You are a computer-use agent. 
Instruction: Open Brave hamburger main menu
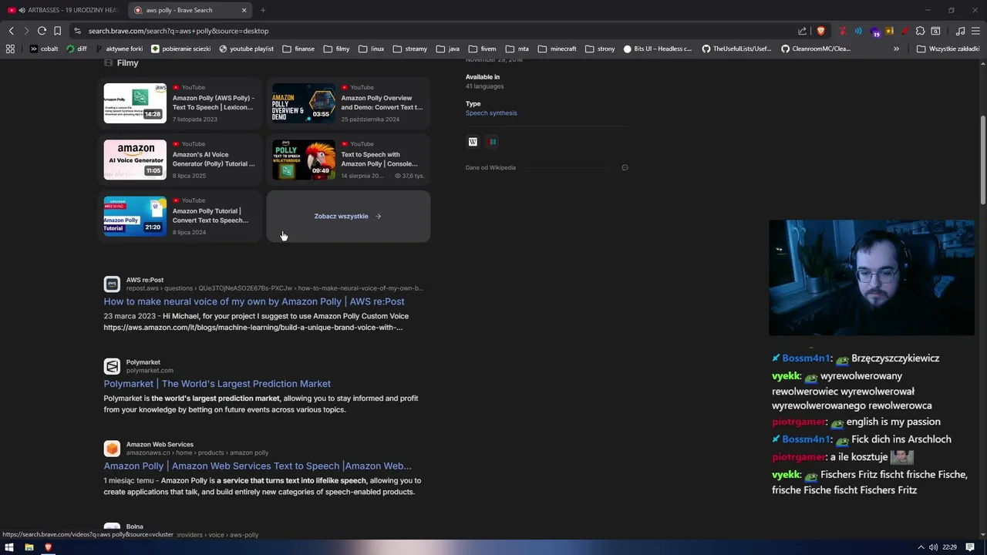[975, 31]
